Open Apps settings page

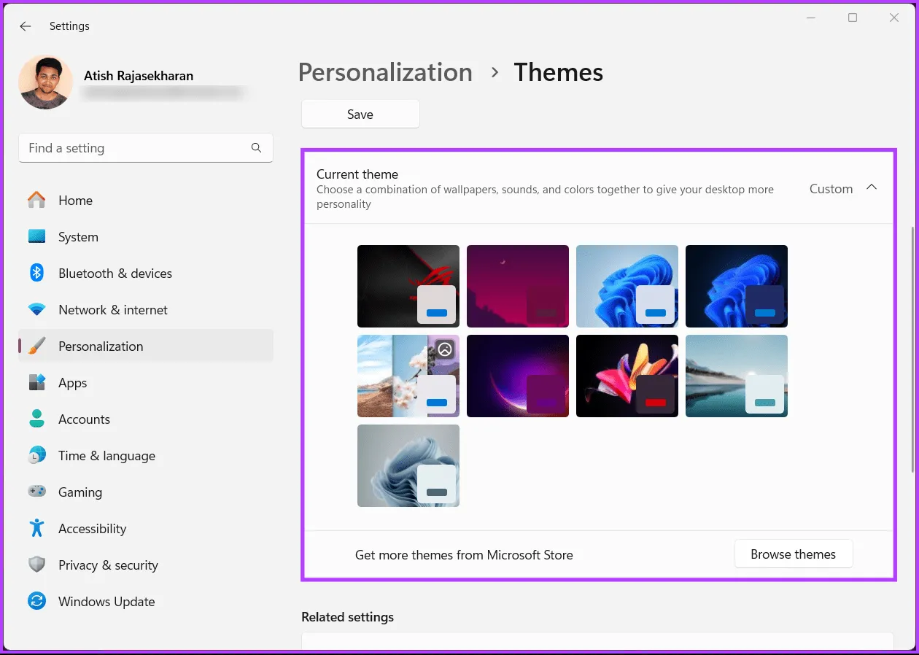[72, 382]
